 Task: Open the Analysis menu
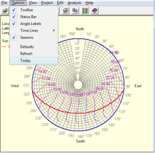coord(75,3)
